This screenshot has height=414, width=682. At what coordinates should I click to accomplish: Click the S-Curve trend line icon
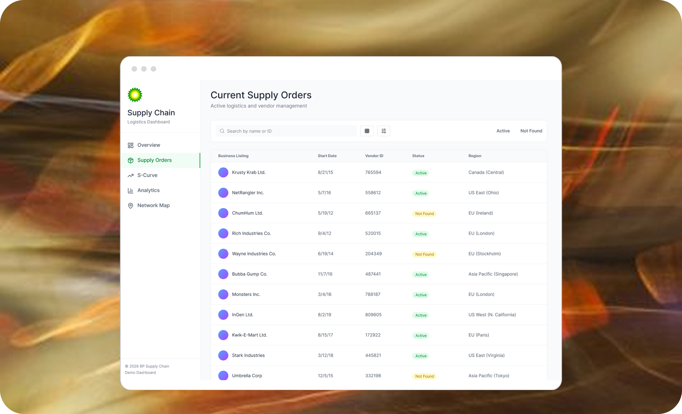click(x=130, y=175)
